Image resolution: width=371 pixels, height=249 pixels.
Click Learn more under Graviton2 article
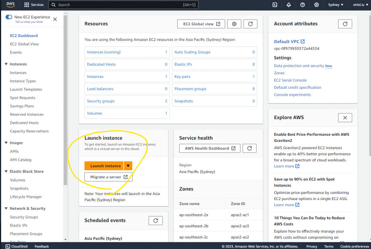[x=287, y=166]
